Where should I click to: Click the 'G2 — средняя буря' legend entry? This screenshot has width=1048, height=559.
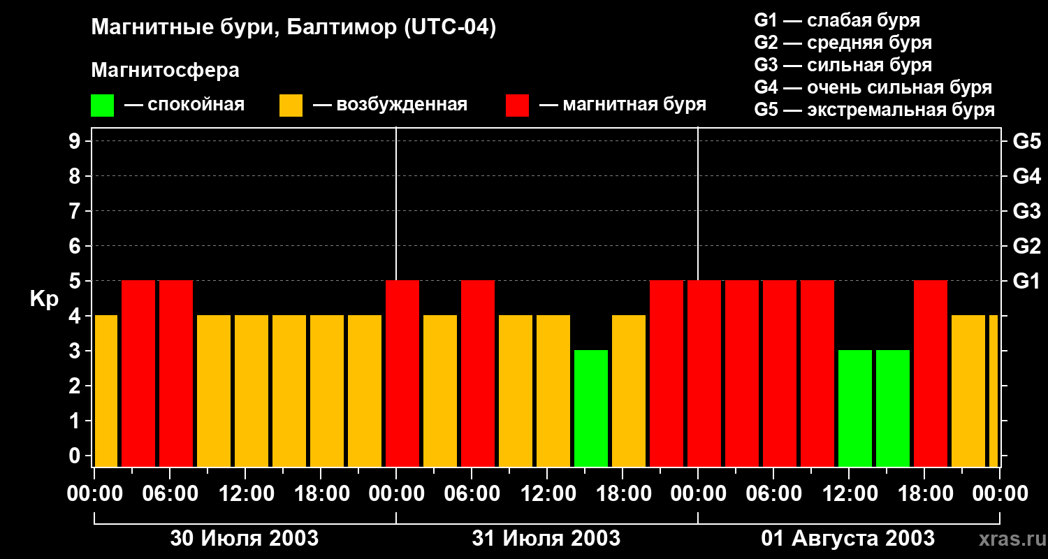[843, 43]
